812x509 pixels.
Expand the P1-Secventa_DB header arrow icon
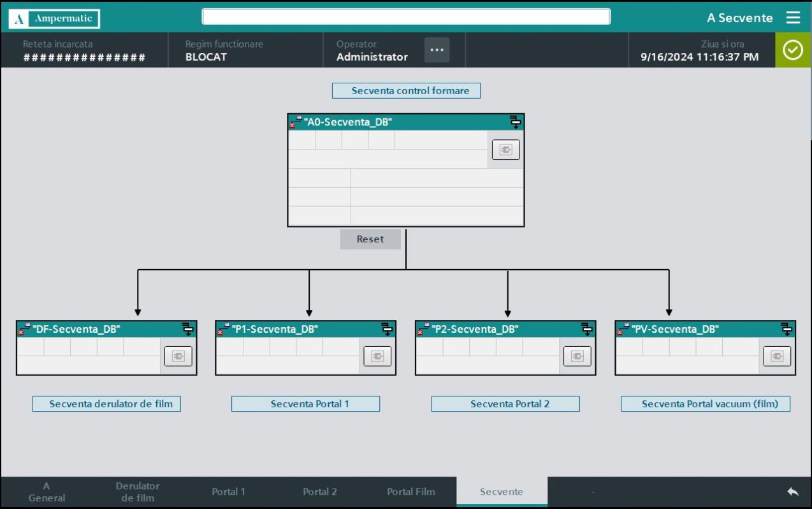[x=387, y=329]
